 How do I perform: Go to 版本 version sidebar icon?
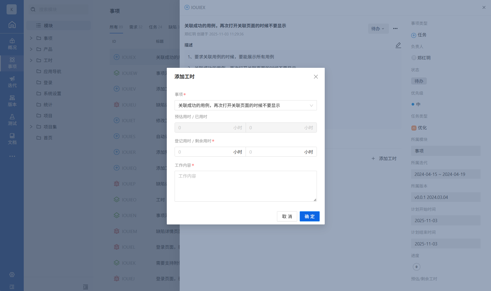[12, 101]
